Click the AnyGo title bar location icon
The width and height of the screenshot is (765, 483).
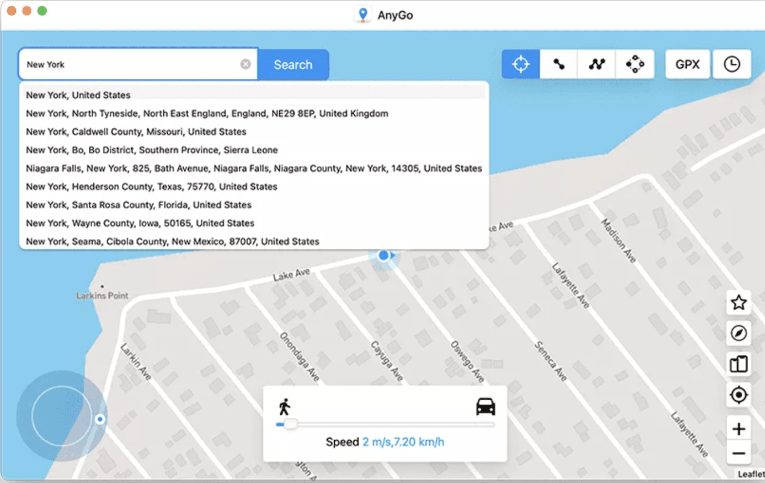click(x=363, y=14)
